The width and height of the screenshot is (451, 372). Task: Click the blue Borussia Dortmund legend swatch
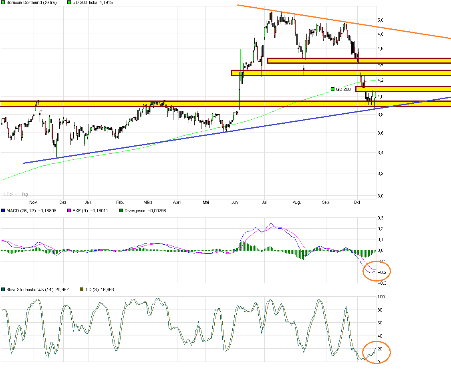[x=3, y=2]
